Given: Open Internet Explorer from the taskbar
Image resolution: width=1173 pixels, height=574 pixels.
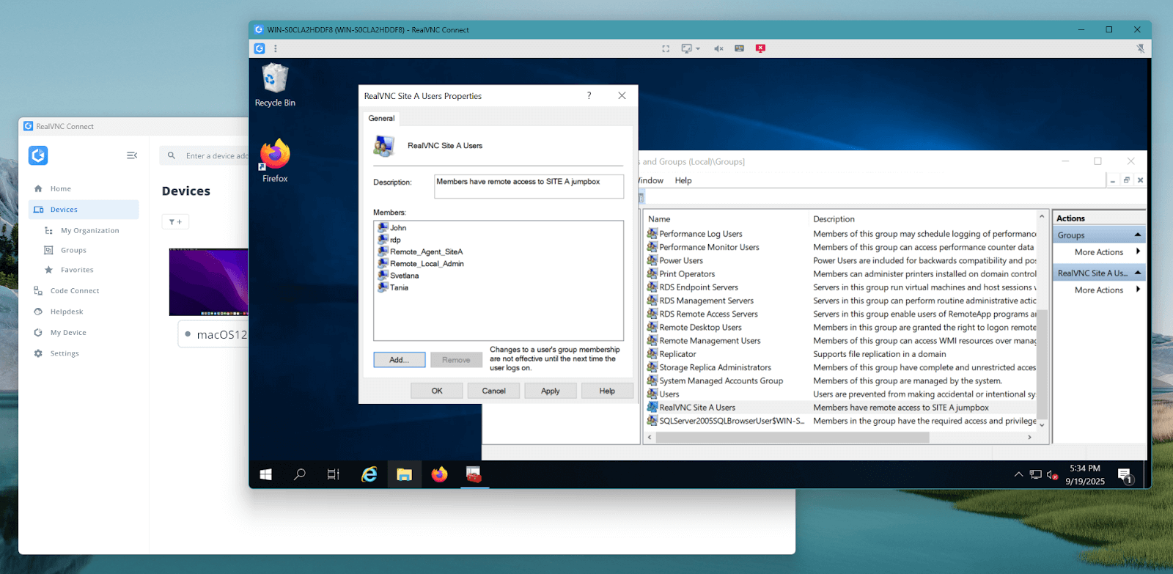Looking at the screenshot, I should [369, 475].
